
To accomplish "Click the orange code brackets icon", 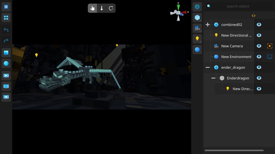I will tap(253, 16).
